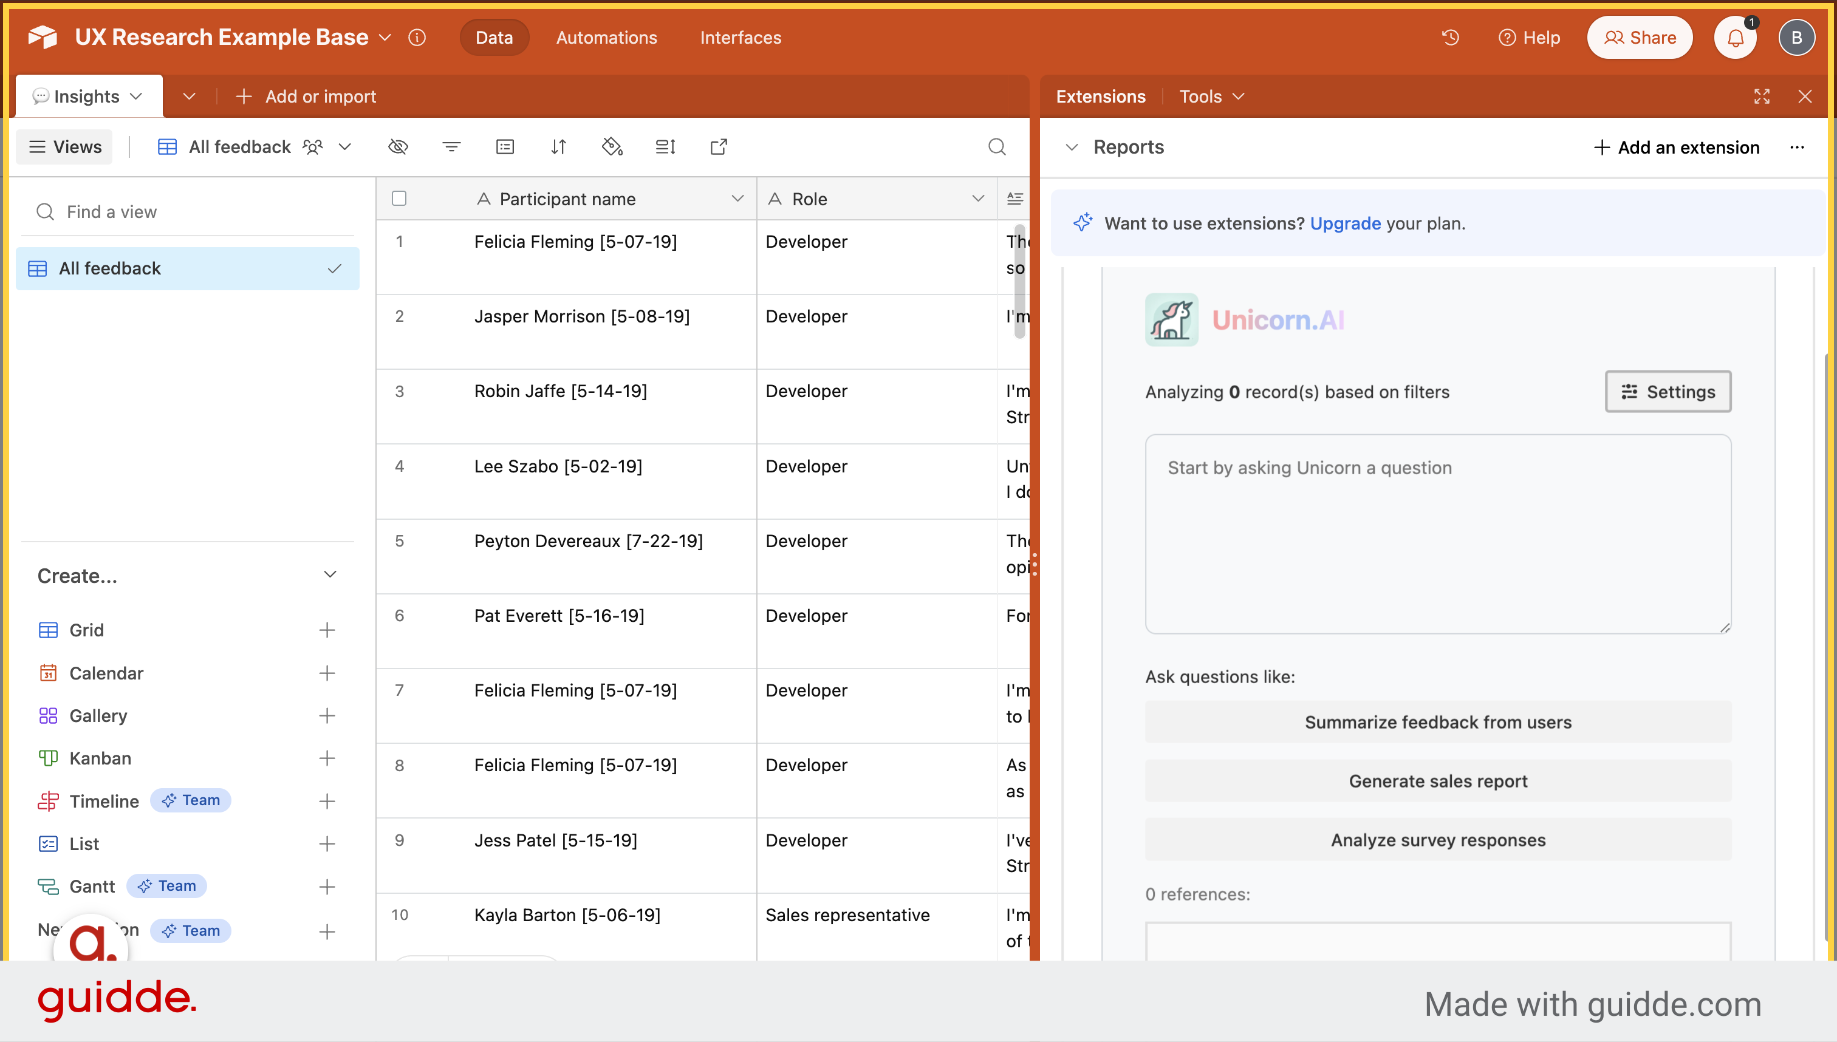Click the Gantt view Team badge
The height and width of the screenshot is (1042, 1837).
coord(167,885)
